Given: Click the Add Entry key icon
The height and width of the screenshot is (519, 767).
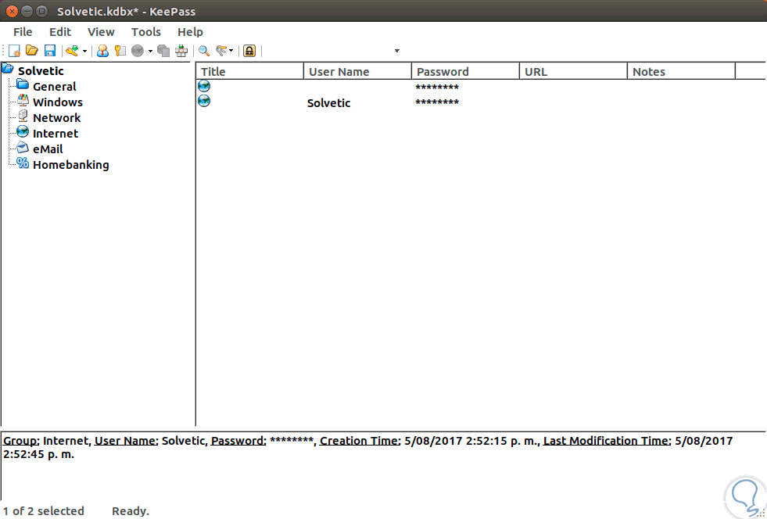Looking at the screenshot, I should 73,50.
